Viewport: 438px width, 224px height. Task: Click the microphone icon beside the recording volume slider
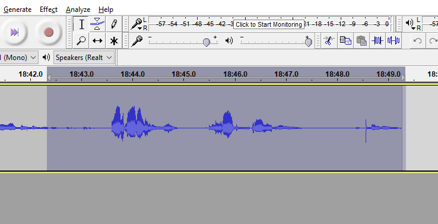(x=137, y=41)
